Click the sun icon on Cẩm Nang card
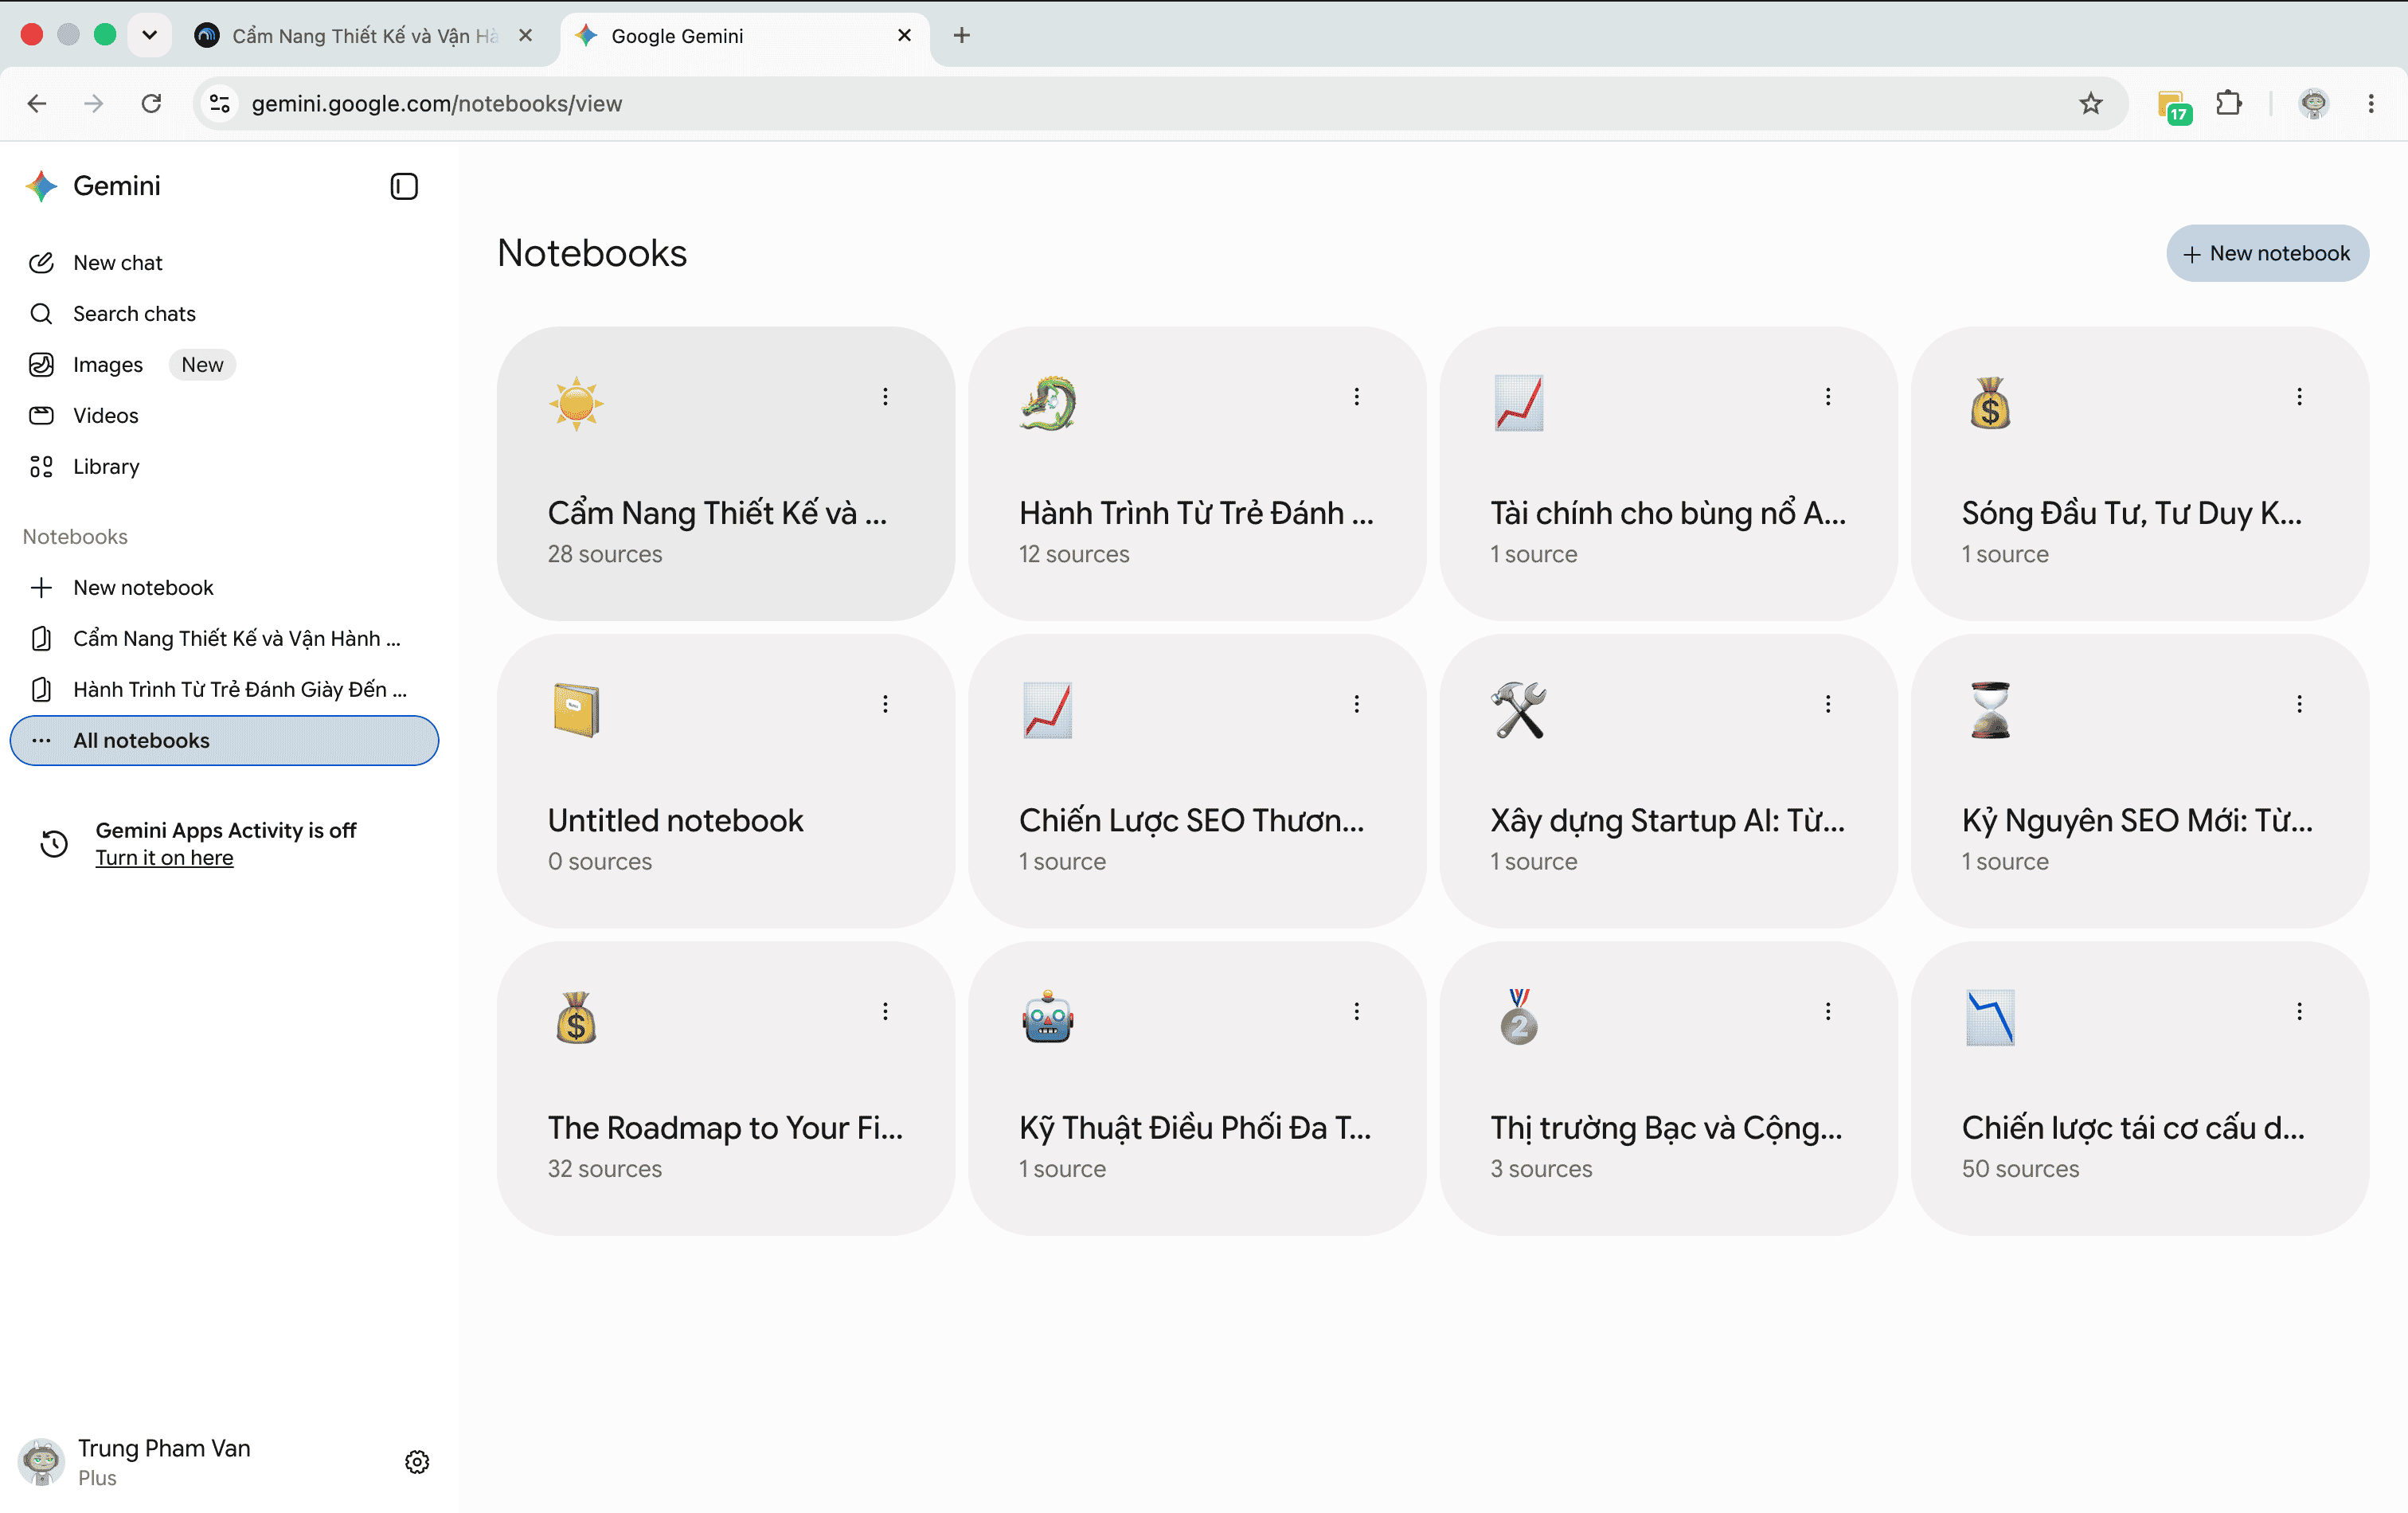 576,404
